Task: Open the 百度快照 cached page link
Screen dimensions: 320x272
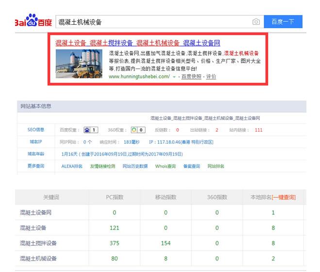Action: coord(191,77)
